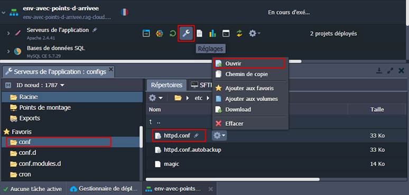This screenshot has height=195, width=409.
Task: Restart nodes with the green circular arrow icon
Action: [x=173, y=34]
